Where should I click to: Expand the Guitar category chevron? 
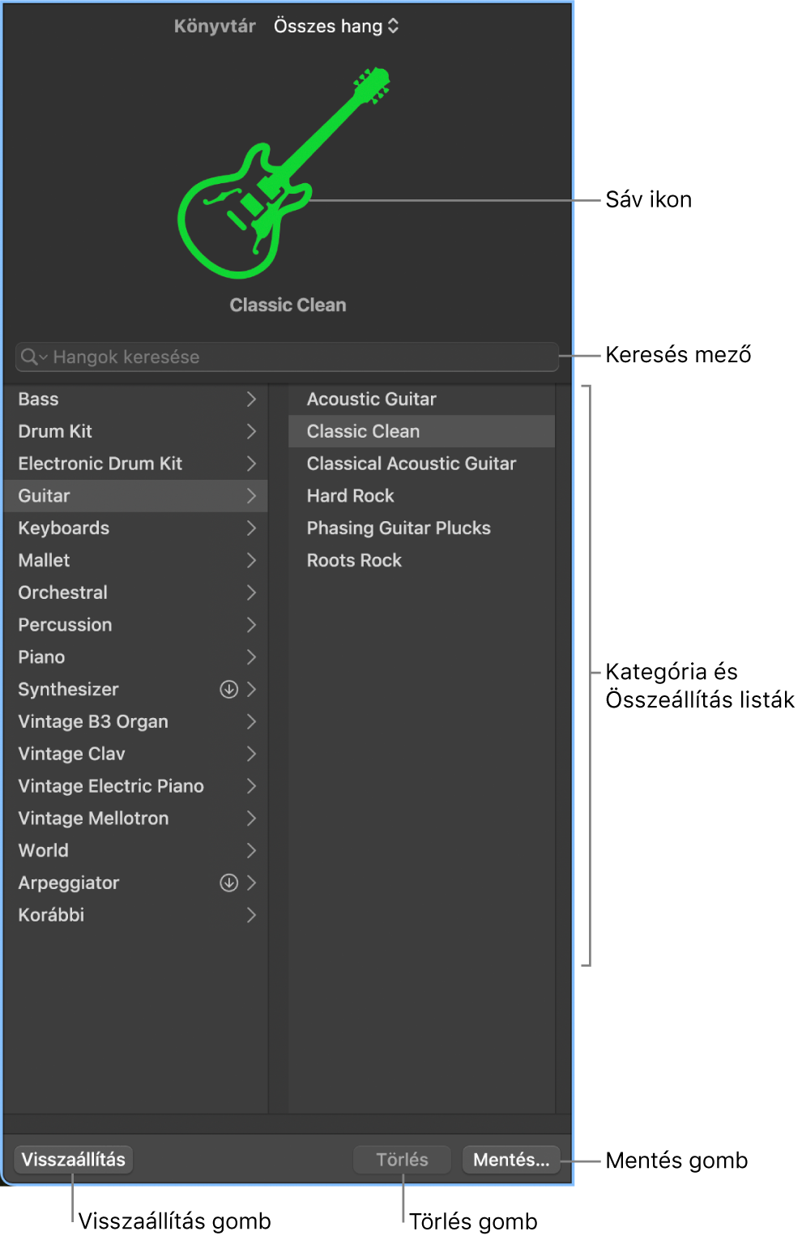click(252, 496)
